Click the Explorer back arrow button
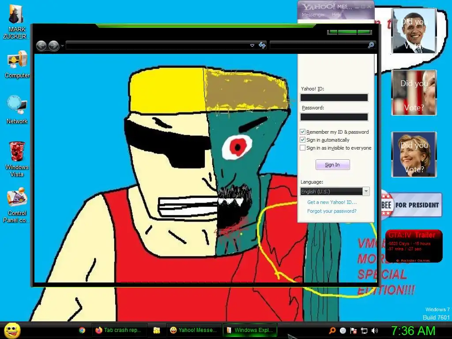452x339 pixels. 41,45
